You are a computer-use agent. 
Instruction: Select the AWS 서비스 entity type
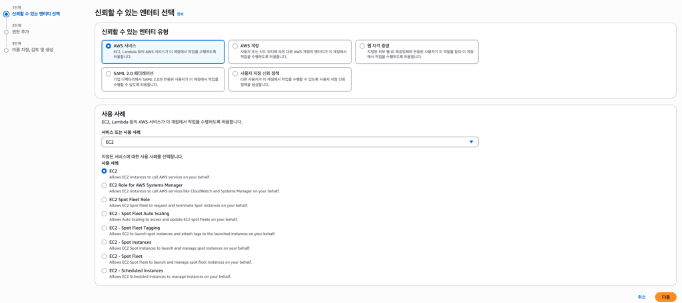[109, 46]
